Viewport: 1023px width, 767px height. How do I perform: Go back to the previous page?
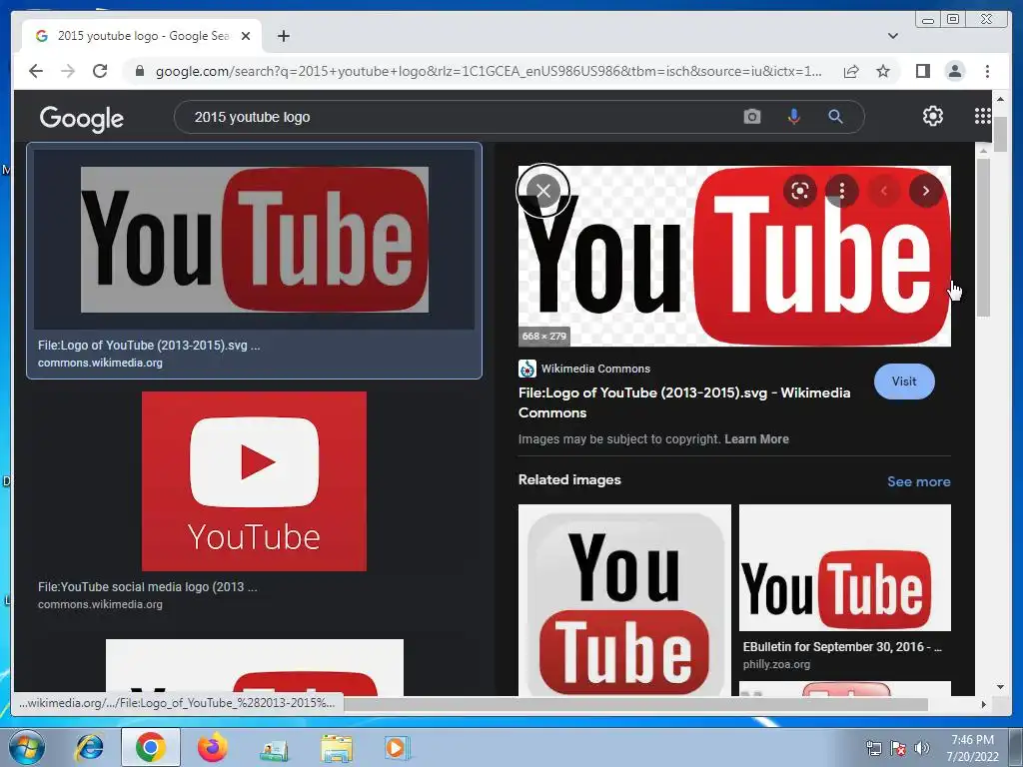(36, 71)
